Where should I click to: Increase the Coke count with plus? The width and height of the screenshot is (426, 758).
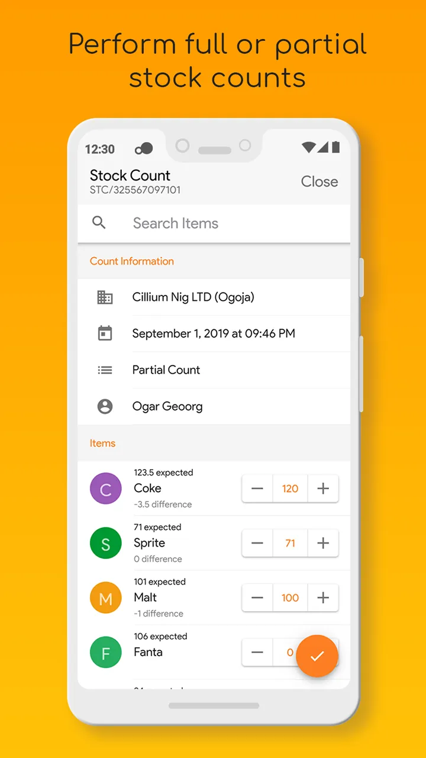323,489
